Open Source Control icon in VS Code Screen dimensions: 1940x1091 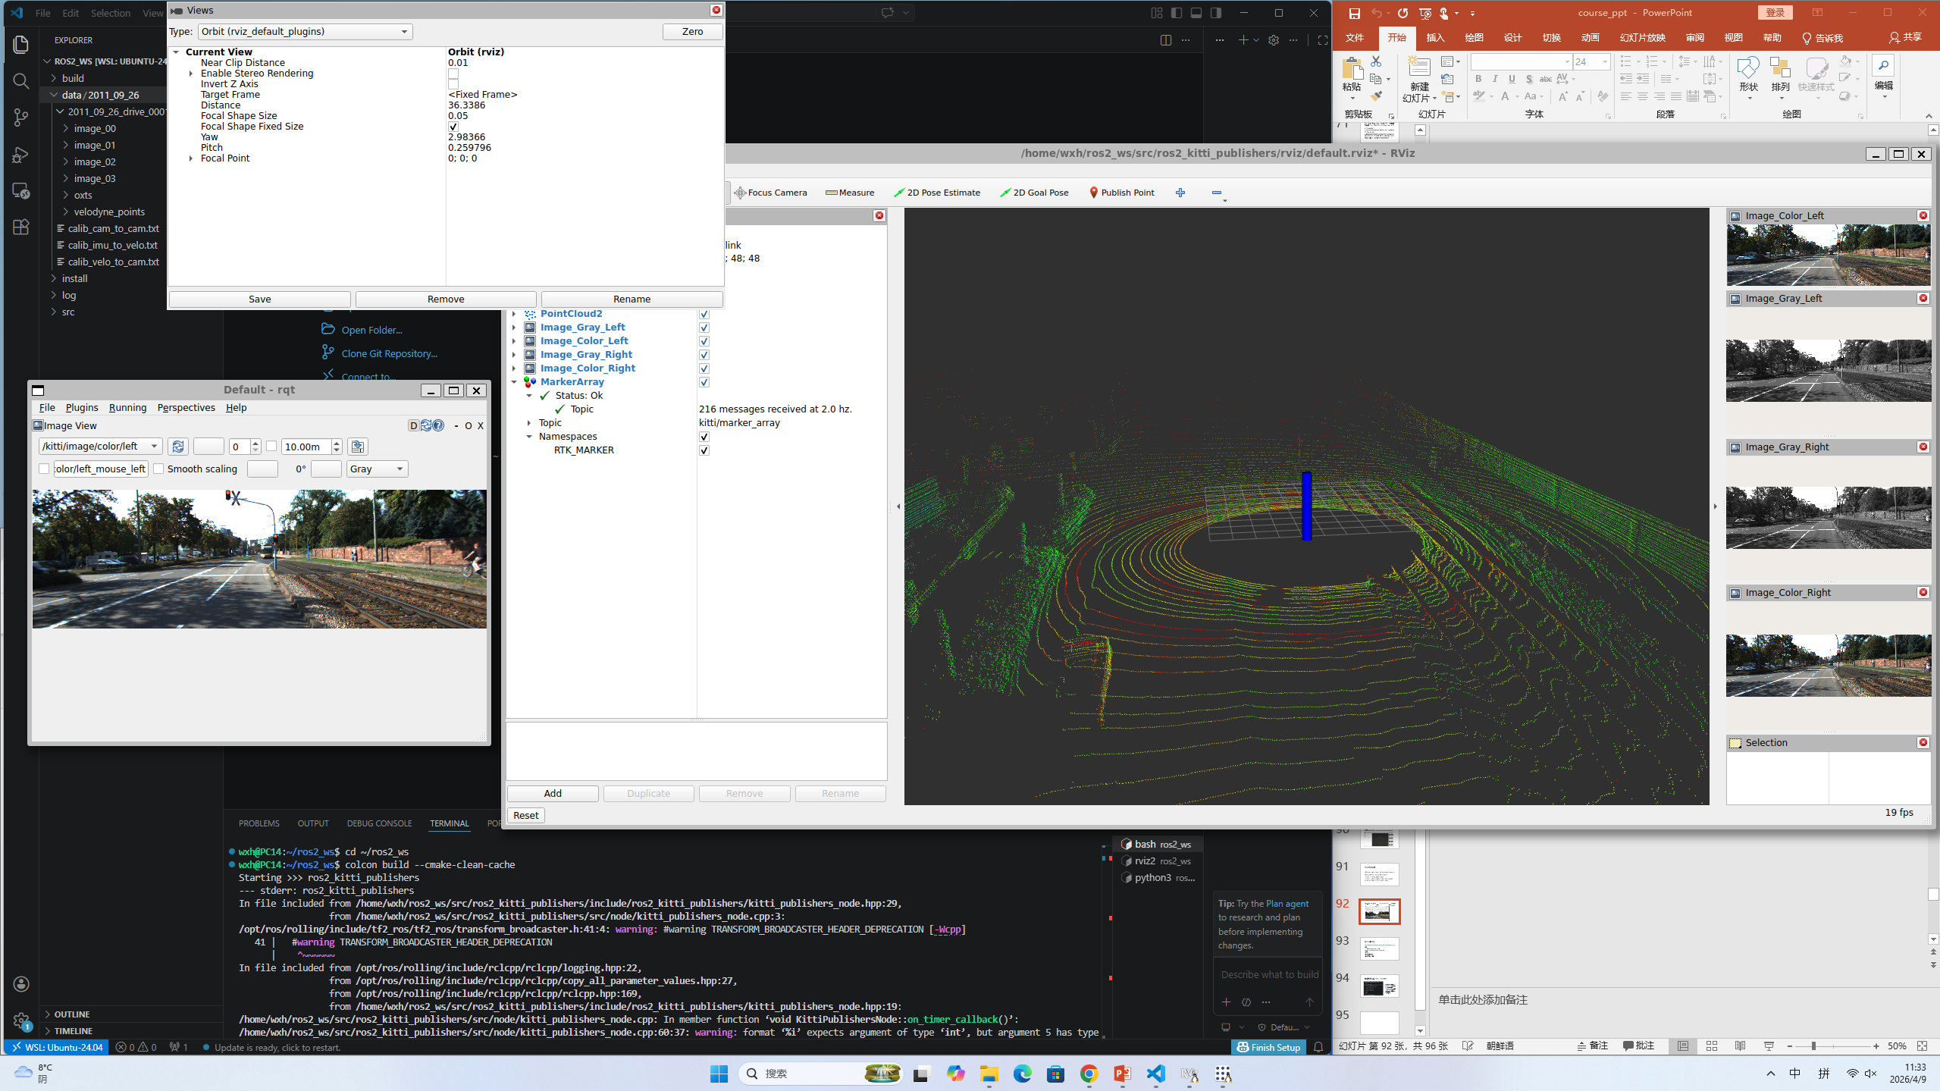[21, 118]
